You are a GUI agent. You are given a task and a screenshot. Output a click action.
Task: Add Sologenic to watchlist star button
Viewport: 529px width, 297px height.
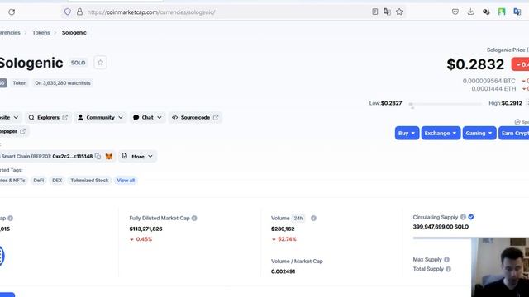[x=100, y=63]
